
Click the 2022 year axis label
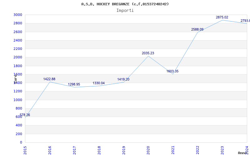(x=198, y=150)
